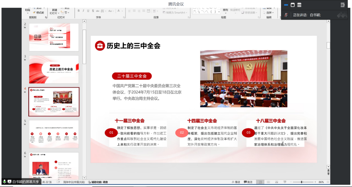Screen dimensions: 352x187
Task: Open the Arrange (排列) menu
Action: [226, 11]
